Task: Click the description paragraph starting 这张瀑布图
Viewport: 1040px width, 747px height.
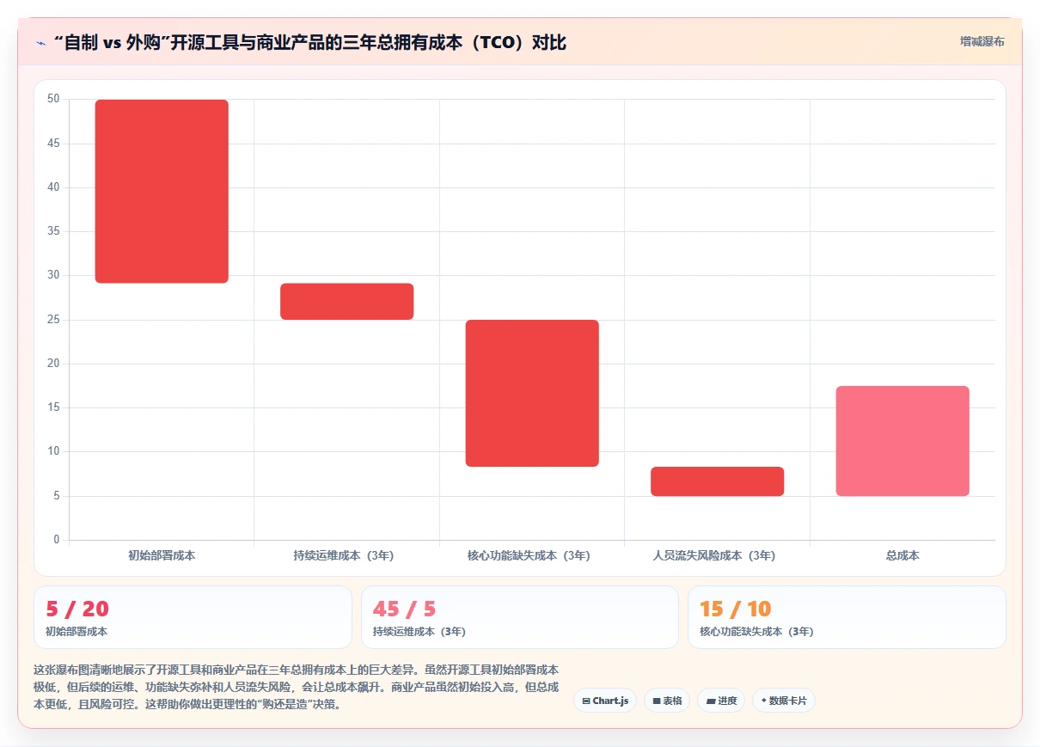Action: (297, 687)
